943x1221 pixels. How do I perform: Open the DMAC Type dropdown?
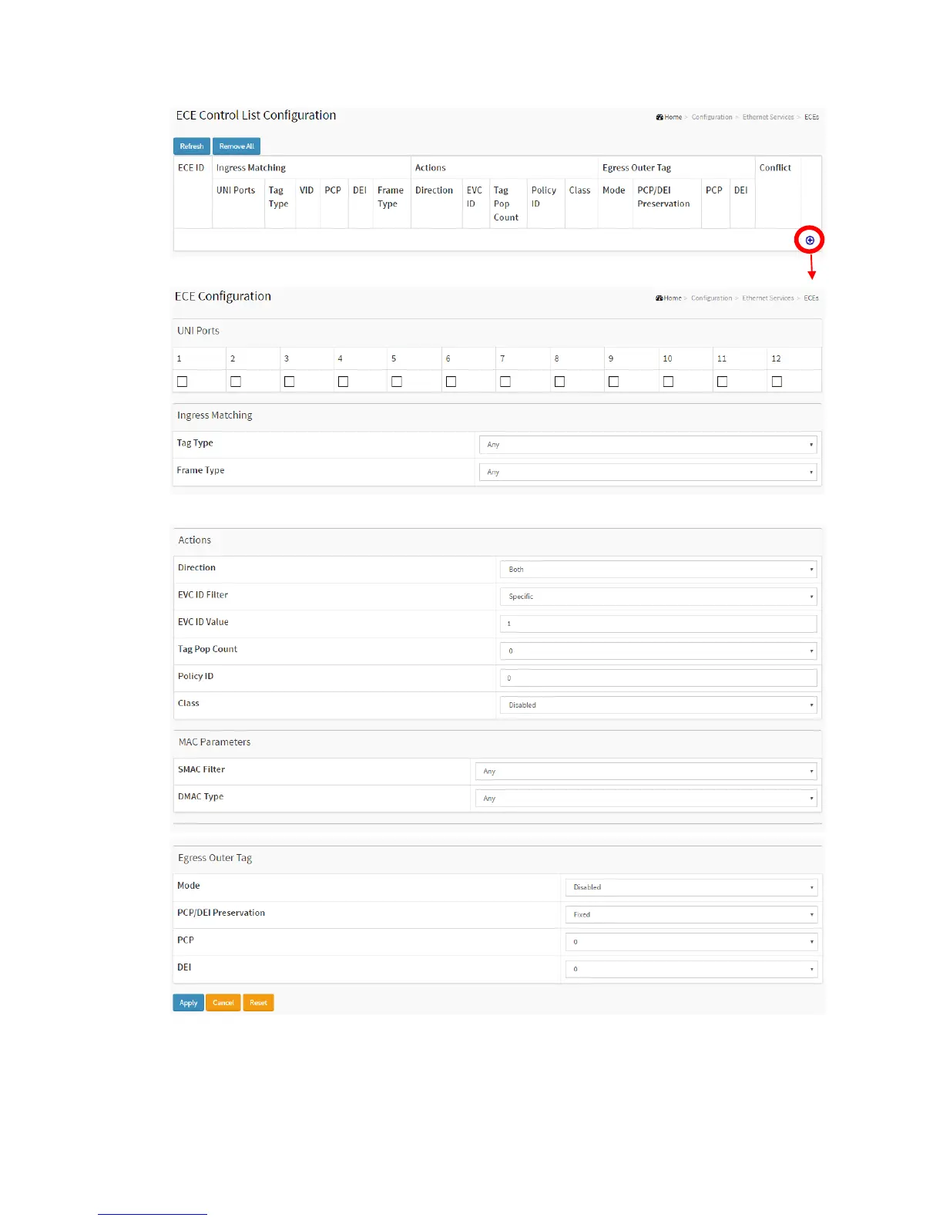tap(646, 799)
